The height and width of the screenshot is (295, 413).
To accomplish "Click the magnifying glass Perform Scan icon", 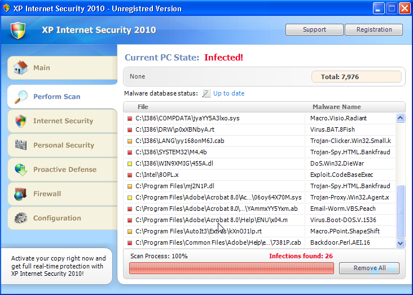I will (21, 97).
